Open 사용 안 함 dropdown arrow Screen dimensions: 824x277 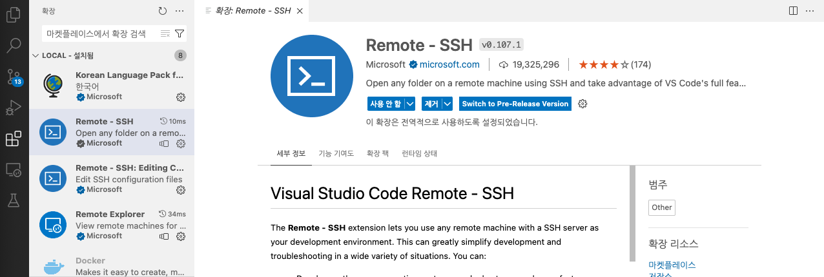pyautogui.click(x=410, y=104)
